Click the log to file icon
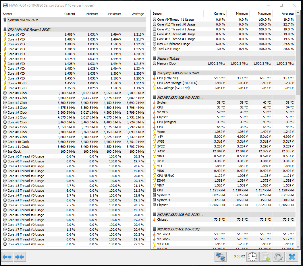Viewport: 303px width, 266px height. 265,257
